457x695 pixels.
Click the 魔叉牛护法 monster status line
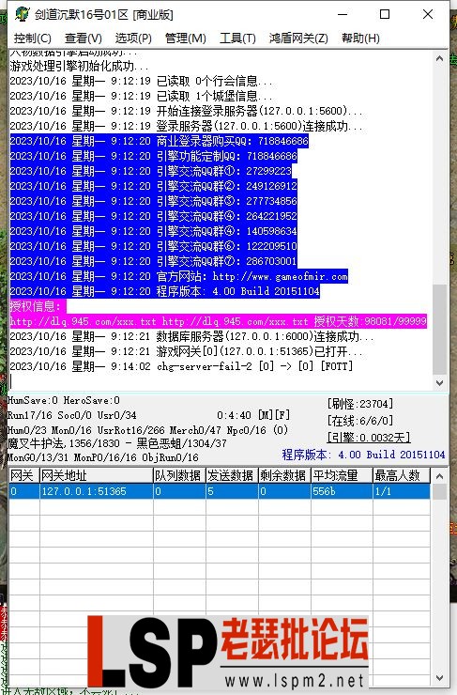[117, 443]
